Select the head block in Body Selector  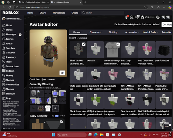[38, 121]
